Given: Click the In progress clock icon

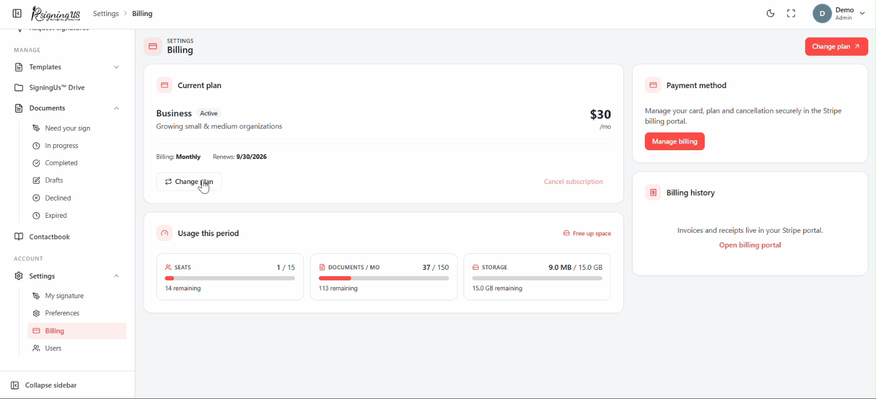Looking at the screenshot, I should point(36,146).
